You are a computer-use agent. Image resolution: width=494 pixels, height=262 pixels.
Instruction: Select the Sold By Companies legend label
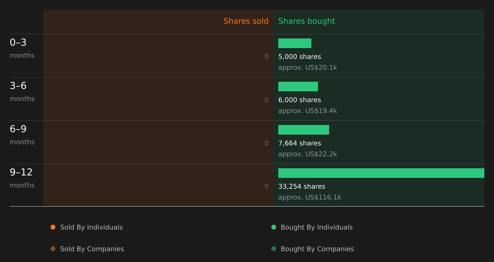(x=92, y=249)
